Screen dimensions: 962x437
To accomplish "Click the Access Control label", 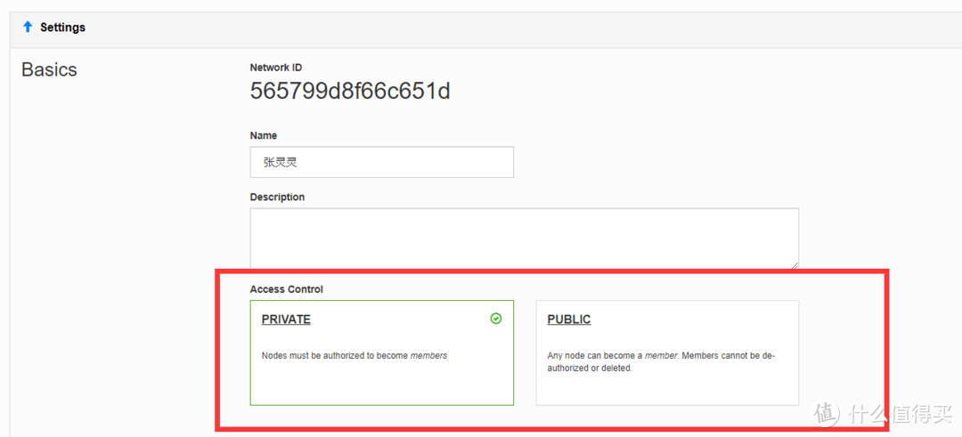I will click(287, 288).
